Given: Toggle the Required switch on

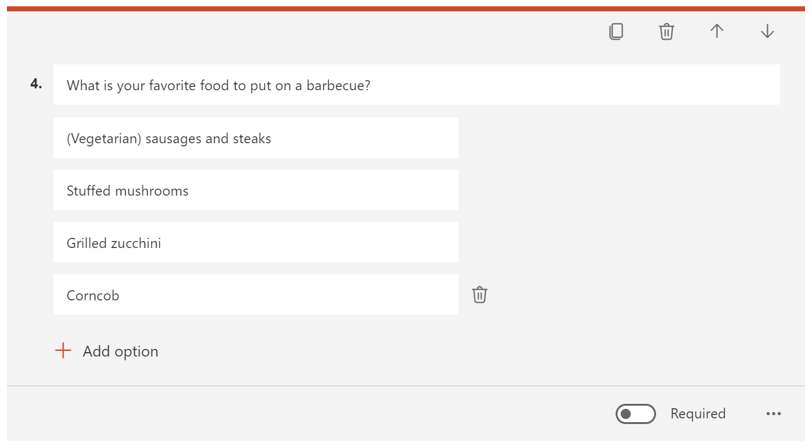Looking at the screenshot, I should tap(636, 414).
